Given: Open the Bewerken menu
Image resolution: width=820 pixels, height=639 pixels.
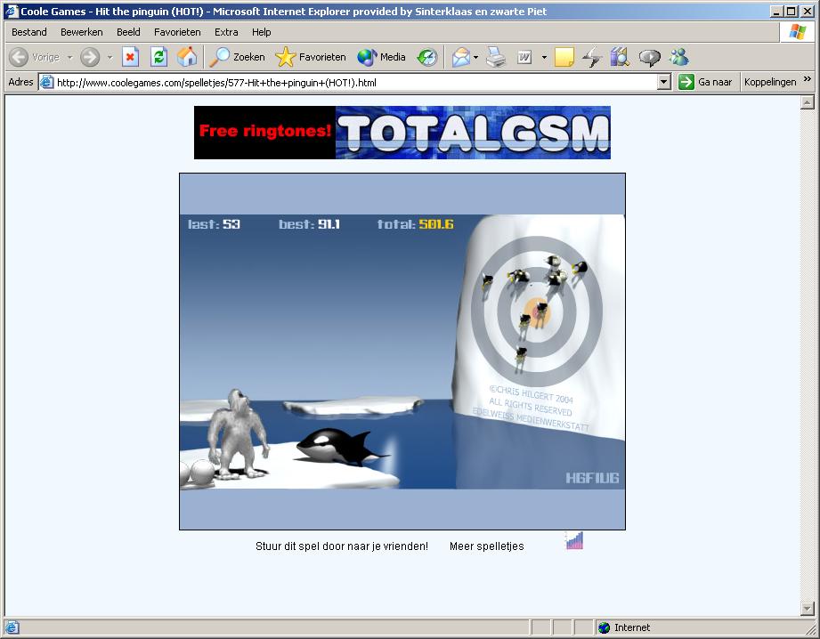Looking at the screenshot, I should pyautogui.click(x=82, y=32).
